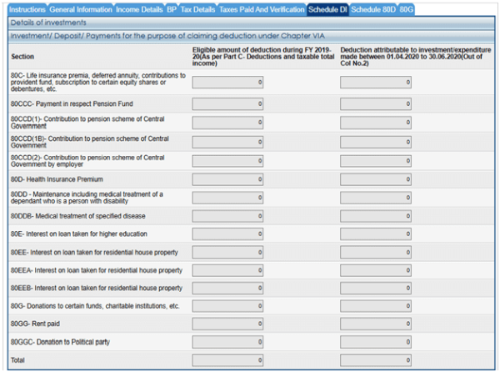Click 80CCC deduction attributable to investment field
Screen dimensions: 500x372
376,104
